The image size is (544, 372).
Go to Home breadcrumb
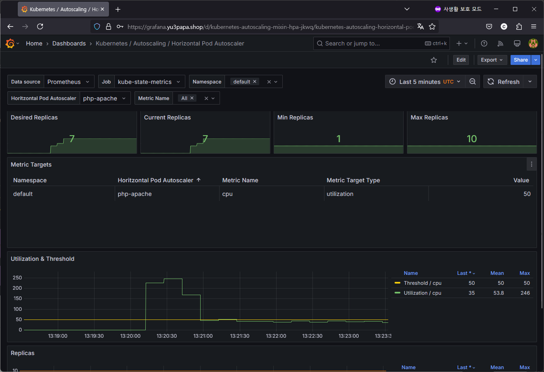coord(34,43)
